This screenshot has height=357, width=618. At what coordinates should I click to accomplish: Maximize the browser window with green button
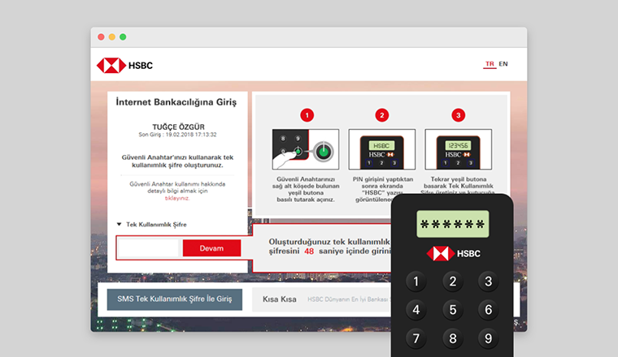tap(123, 37)
